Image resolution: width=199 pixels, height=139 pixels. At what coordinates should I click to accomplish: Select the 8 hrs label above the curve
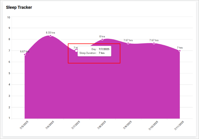(x=102, y=36)
